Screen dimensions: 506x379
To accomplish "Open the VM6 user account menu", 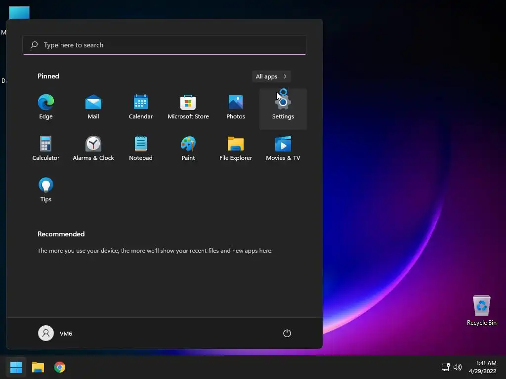I will coord(55,333).
